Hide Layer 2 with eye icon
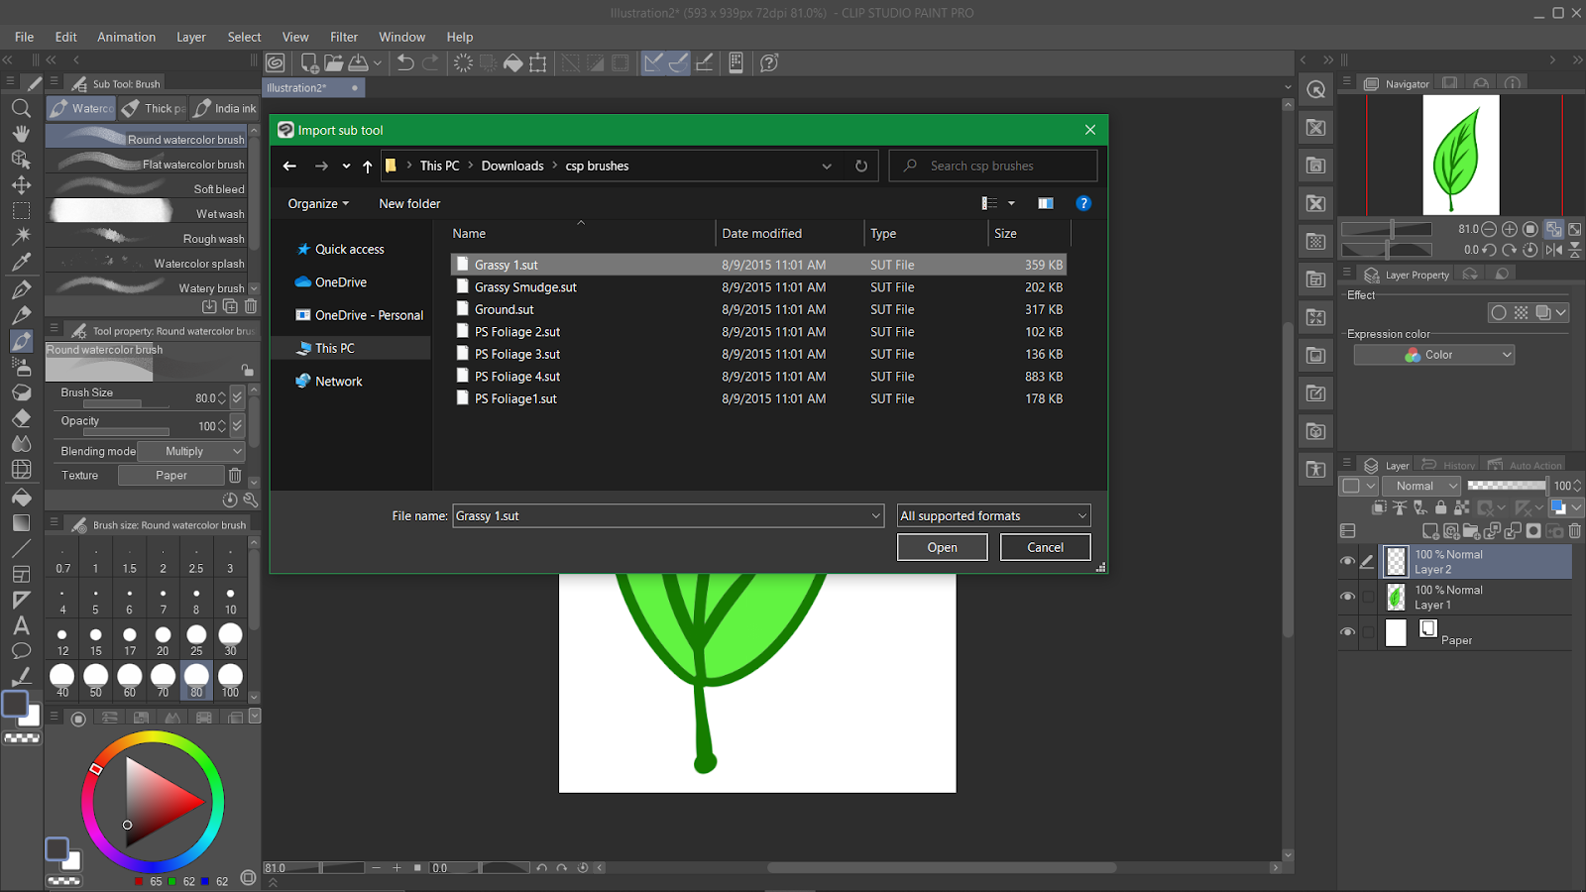The width and height of the screenshot is (1586, 892). click(1347, 561)
